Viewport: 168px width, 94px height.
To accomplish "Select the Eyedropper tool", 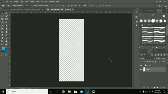I will [2, 22].
